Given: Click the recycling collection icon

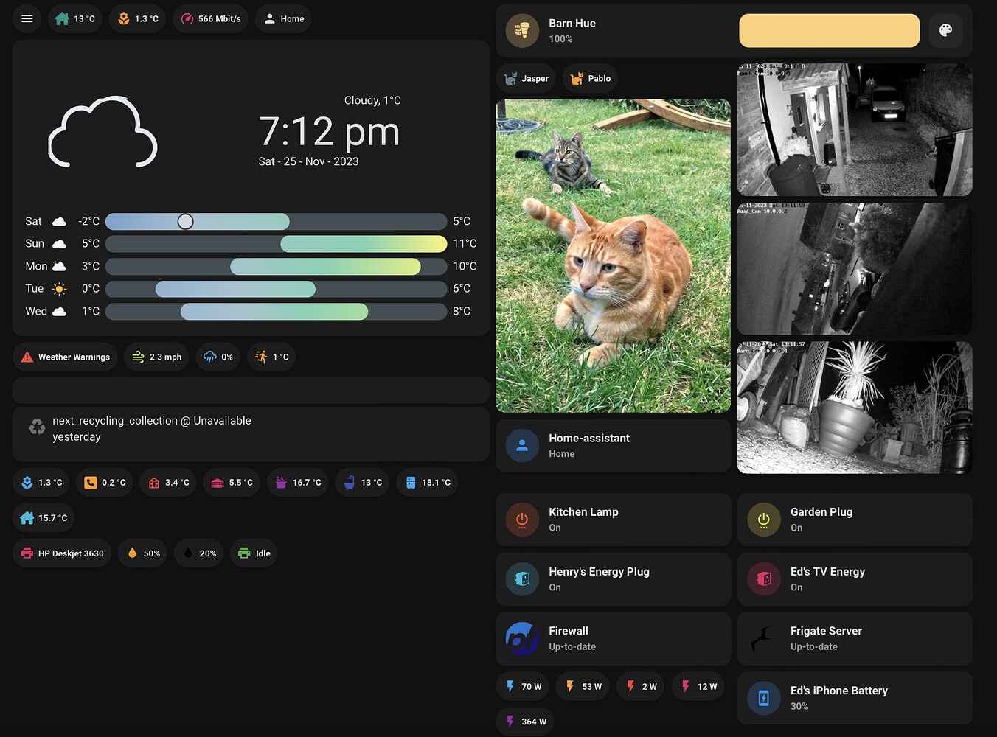Looking at the screenshot, I should (37, 427).
